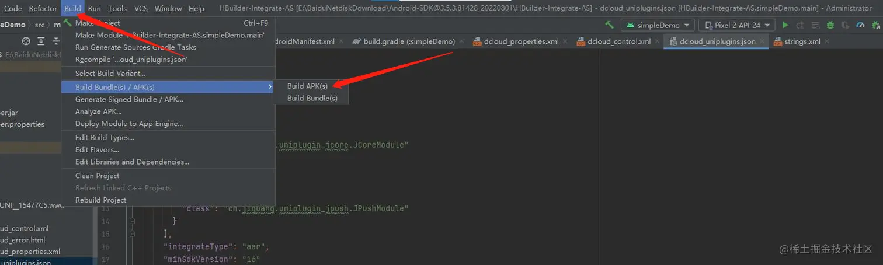Select Run Generate Sources Gradle Tasks
This screenshot has width=883, height=265.
(x=168, y=47)
